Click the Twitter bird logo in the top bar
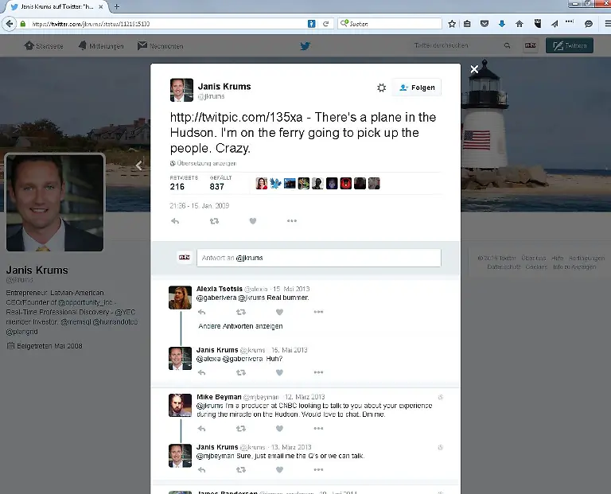This screenshot has width=611, height=494. [305, 46]
